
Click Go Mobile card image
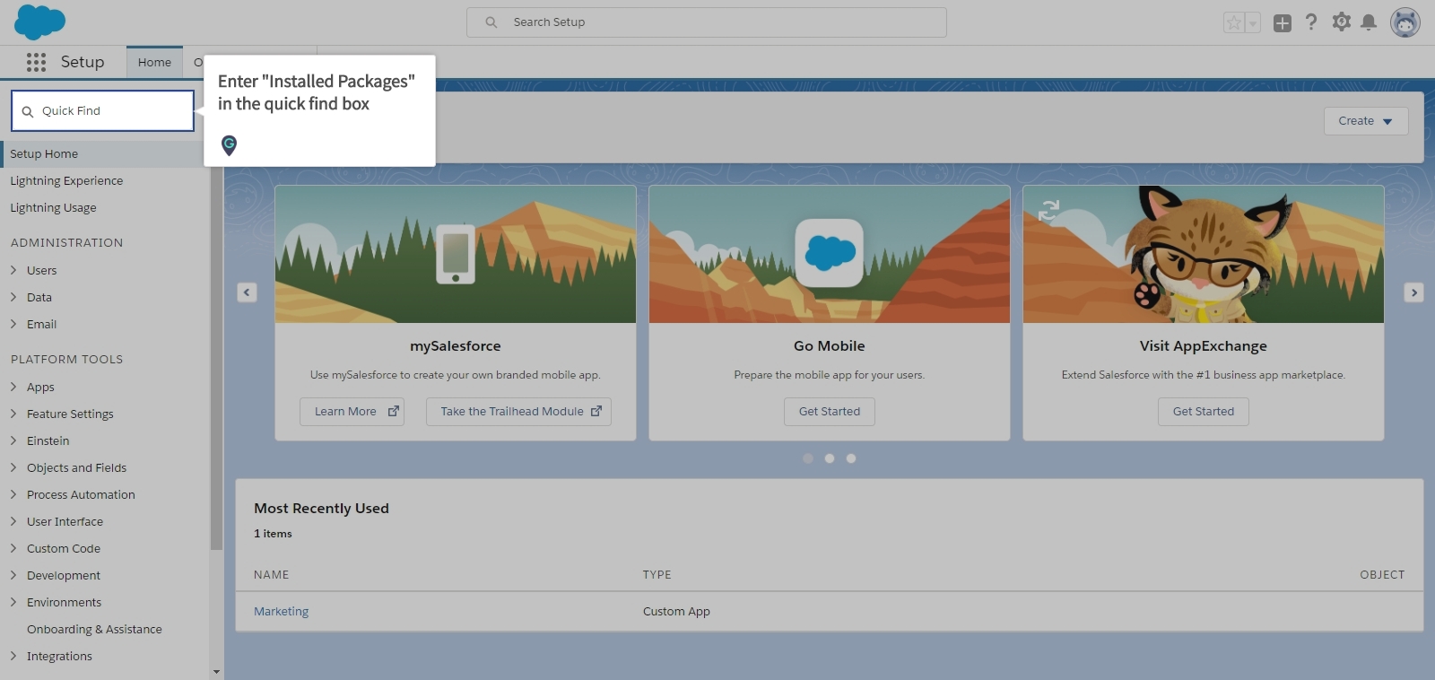coord(830,254)
